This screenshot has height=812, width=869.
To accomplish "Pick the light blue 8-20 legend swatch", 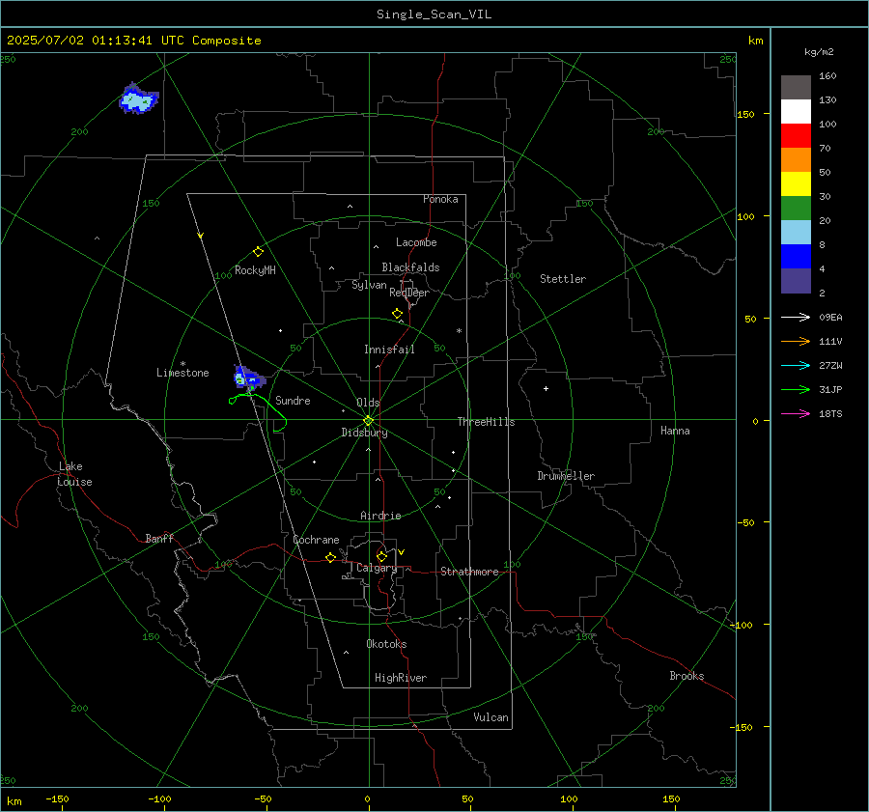I will 796,233.
